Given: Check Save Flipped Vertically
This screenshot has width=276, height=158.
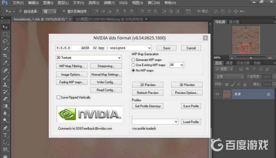Looking at the screenshot, I should pyautogui.click(x=58, y=97).
